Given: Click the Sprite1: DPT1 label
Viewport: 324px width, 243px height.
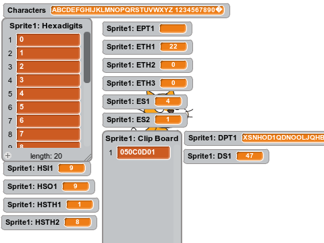Looking at the screenshot, I should [x=213, y=138].
